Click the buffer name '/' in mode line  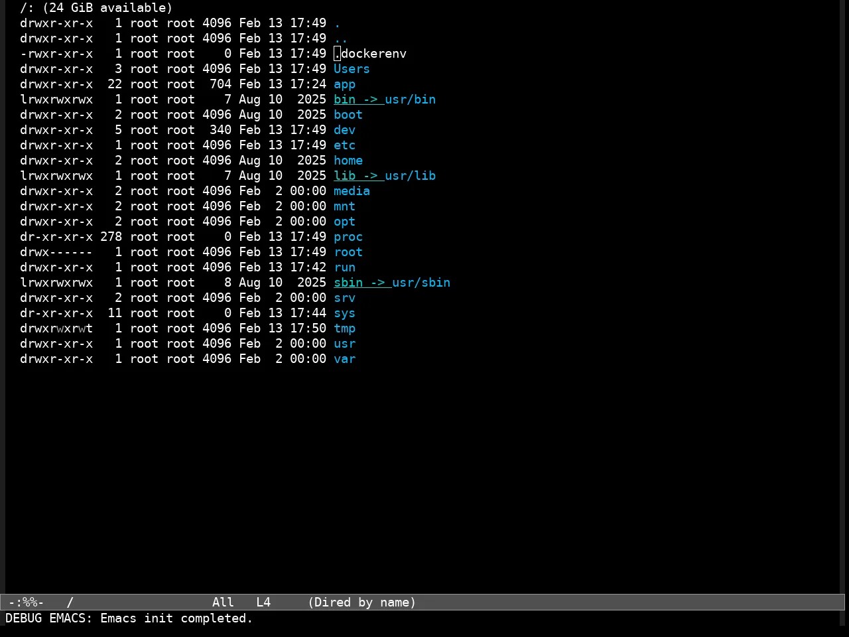(x=70, y=602)
